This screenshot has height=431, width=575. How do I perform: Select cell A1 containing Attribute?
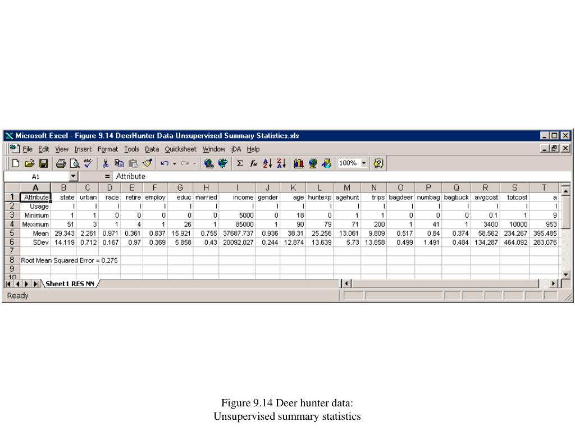coord(35,197)
